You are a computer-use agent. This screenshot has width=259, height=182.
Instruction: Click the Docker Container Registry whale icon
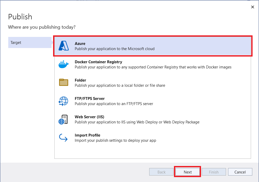pos(63,64)
